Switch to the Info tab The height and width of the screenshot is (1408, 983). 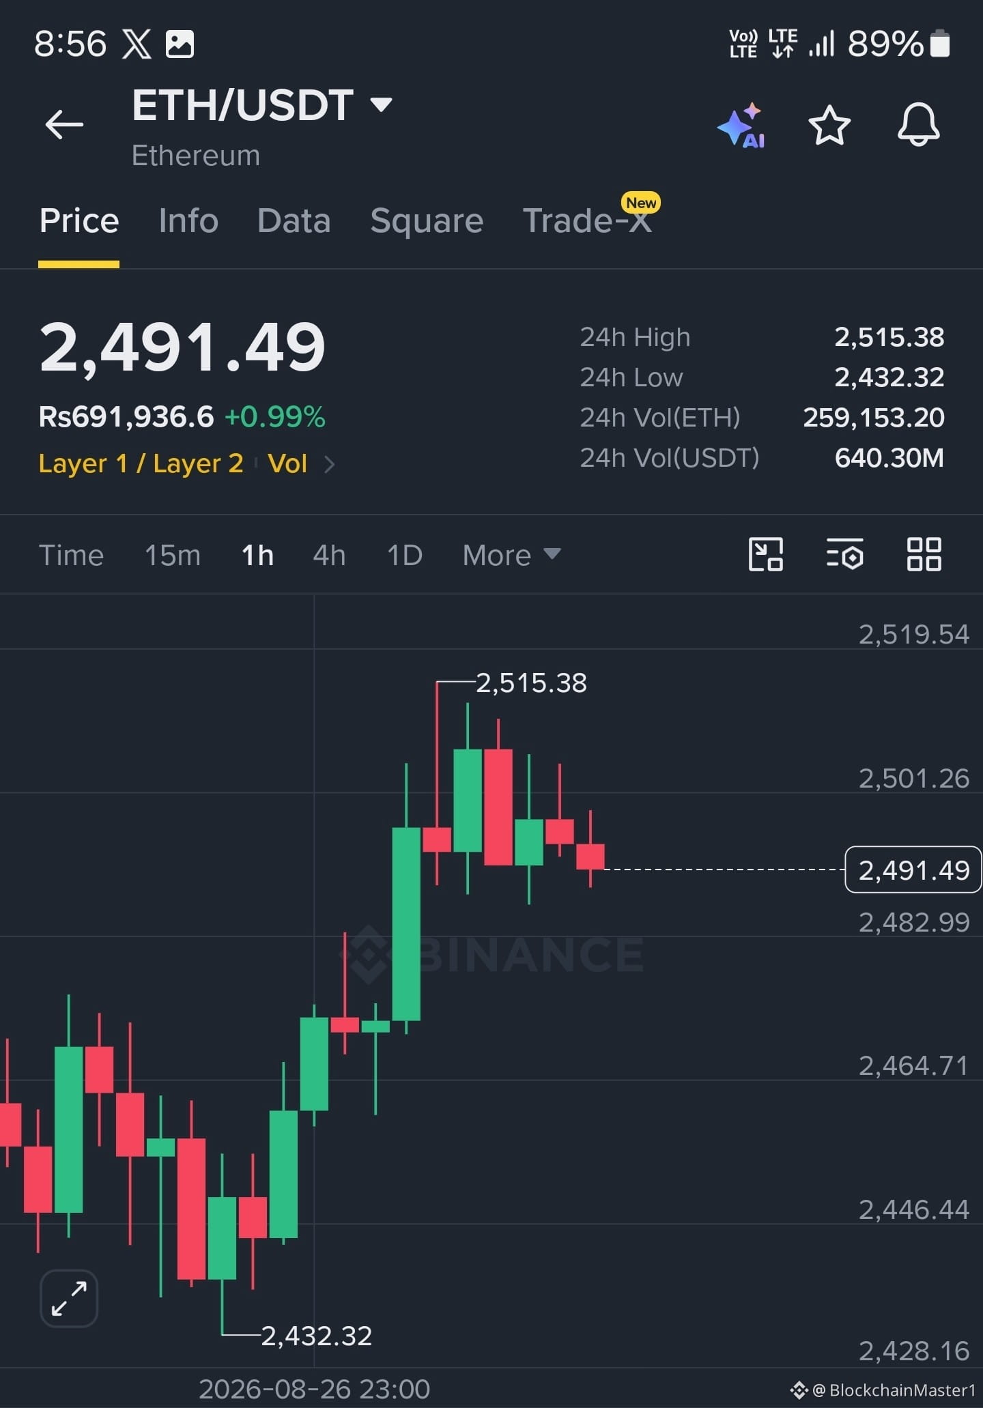188,220
